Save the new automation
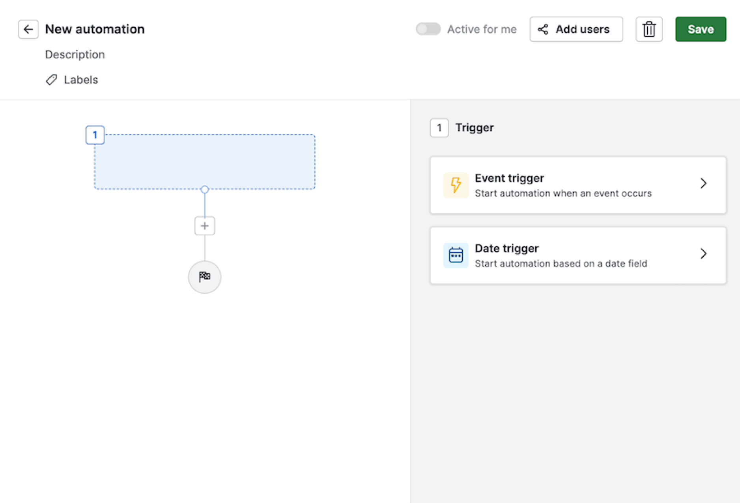740x503 pixels. (x=701, y=29)
